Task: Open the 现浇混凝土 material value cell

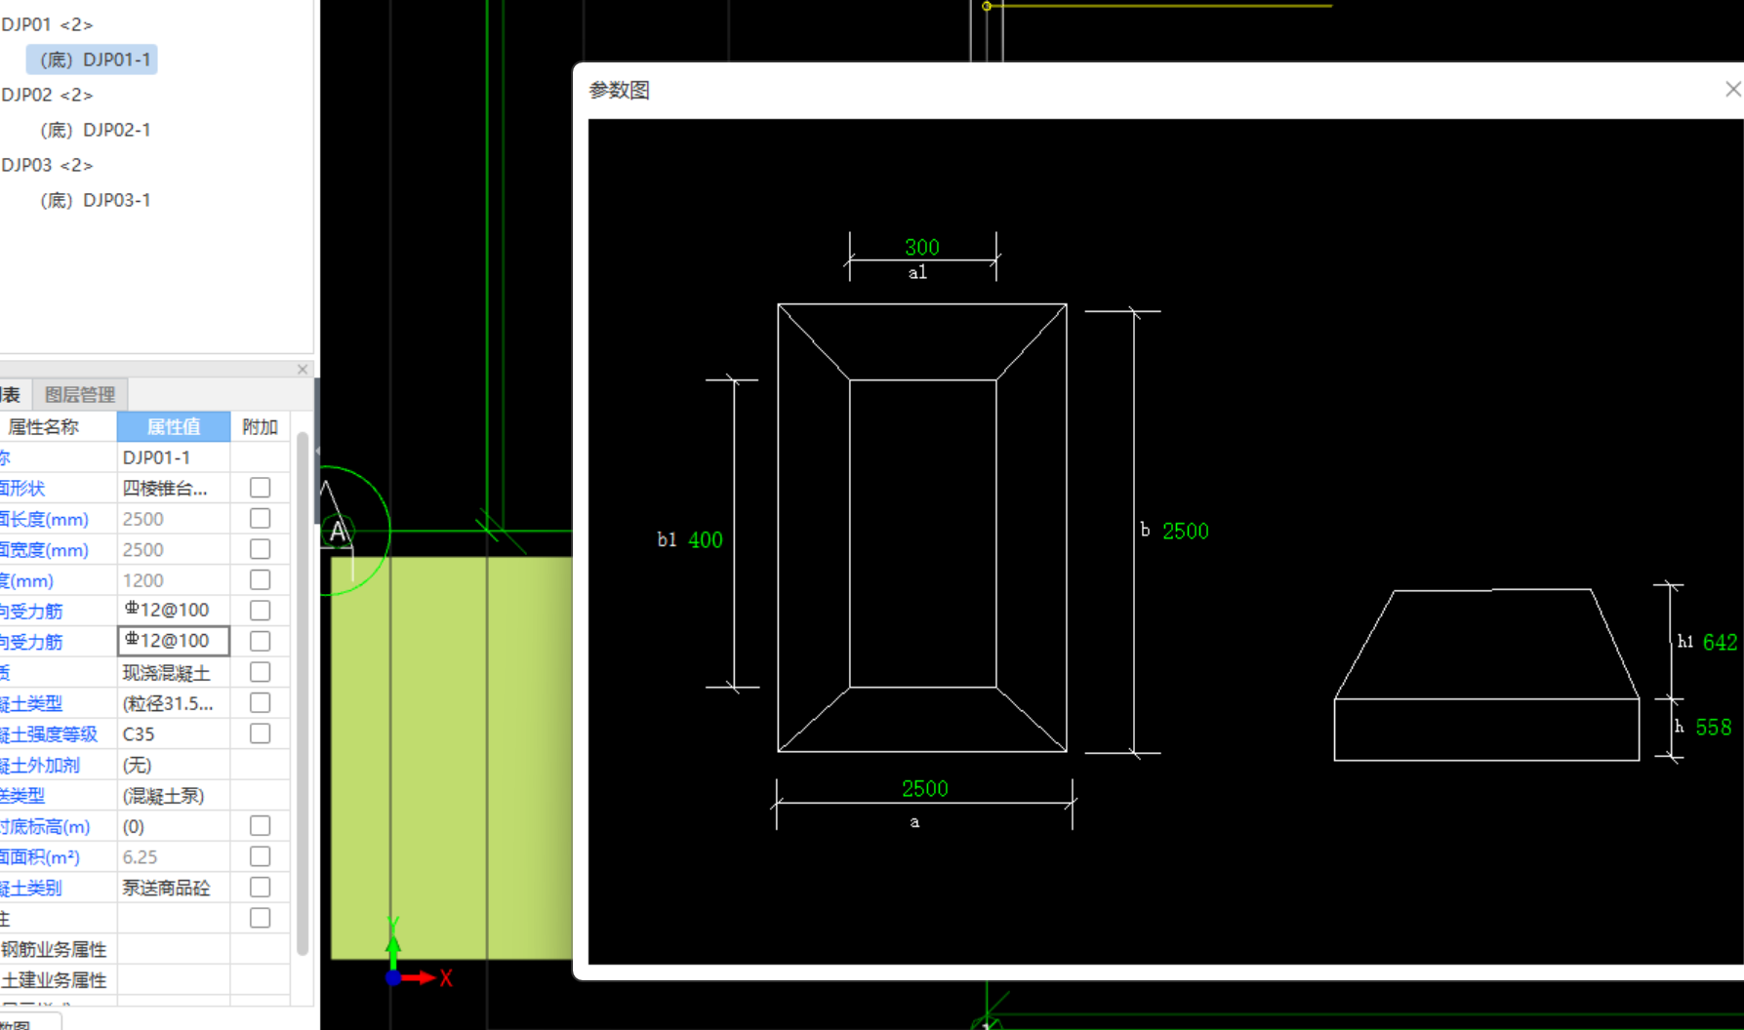Action: [x=174, y=672]
